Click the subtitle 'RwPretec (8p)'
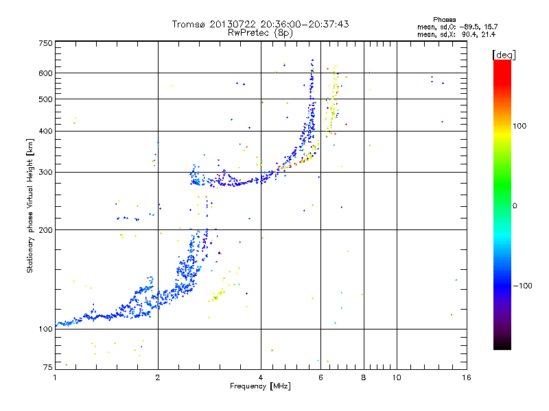549x411 pixels. click(x=260, y=33)
